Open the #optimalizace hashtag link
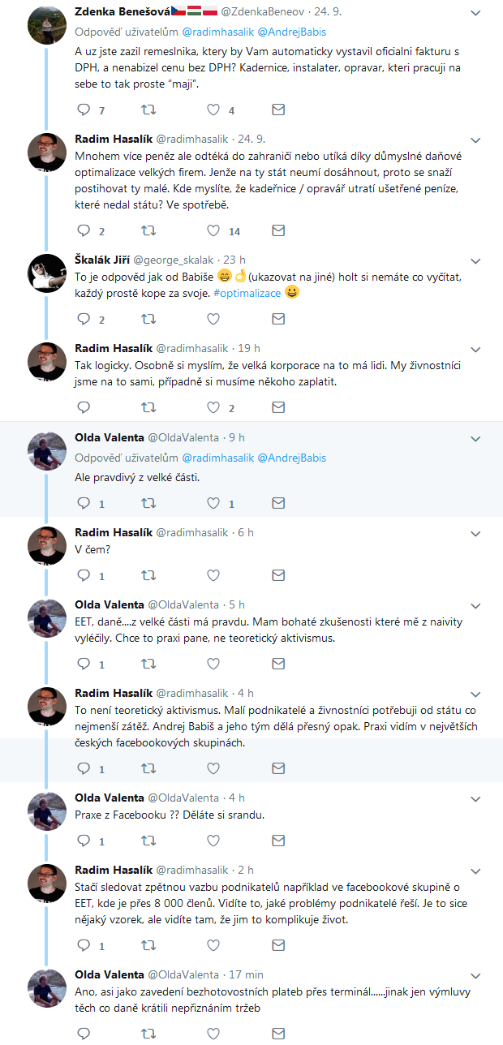The width and height of the screenshot is (503, 1045). (247, 292)
